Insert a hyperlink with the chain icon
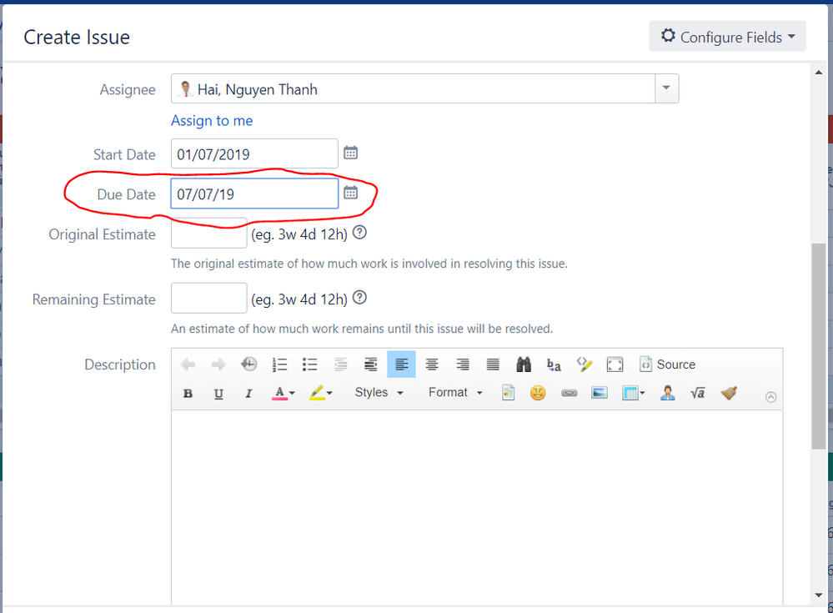The height and width of the screenshot is (613, 833). pyautogui.click(x=569, y=393)
